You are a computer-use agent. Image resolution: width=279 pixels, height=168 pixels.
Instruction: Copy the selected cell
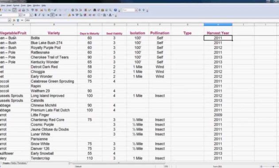45,10
